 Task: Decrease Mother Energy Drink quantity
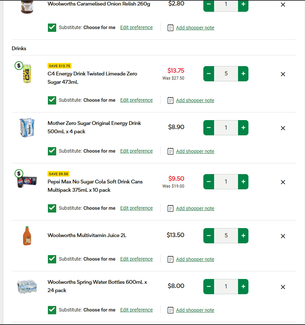[209, 128]
